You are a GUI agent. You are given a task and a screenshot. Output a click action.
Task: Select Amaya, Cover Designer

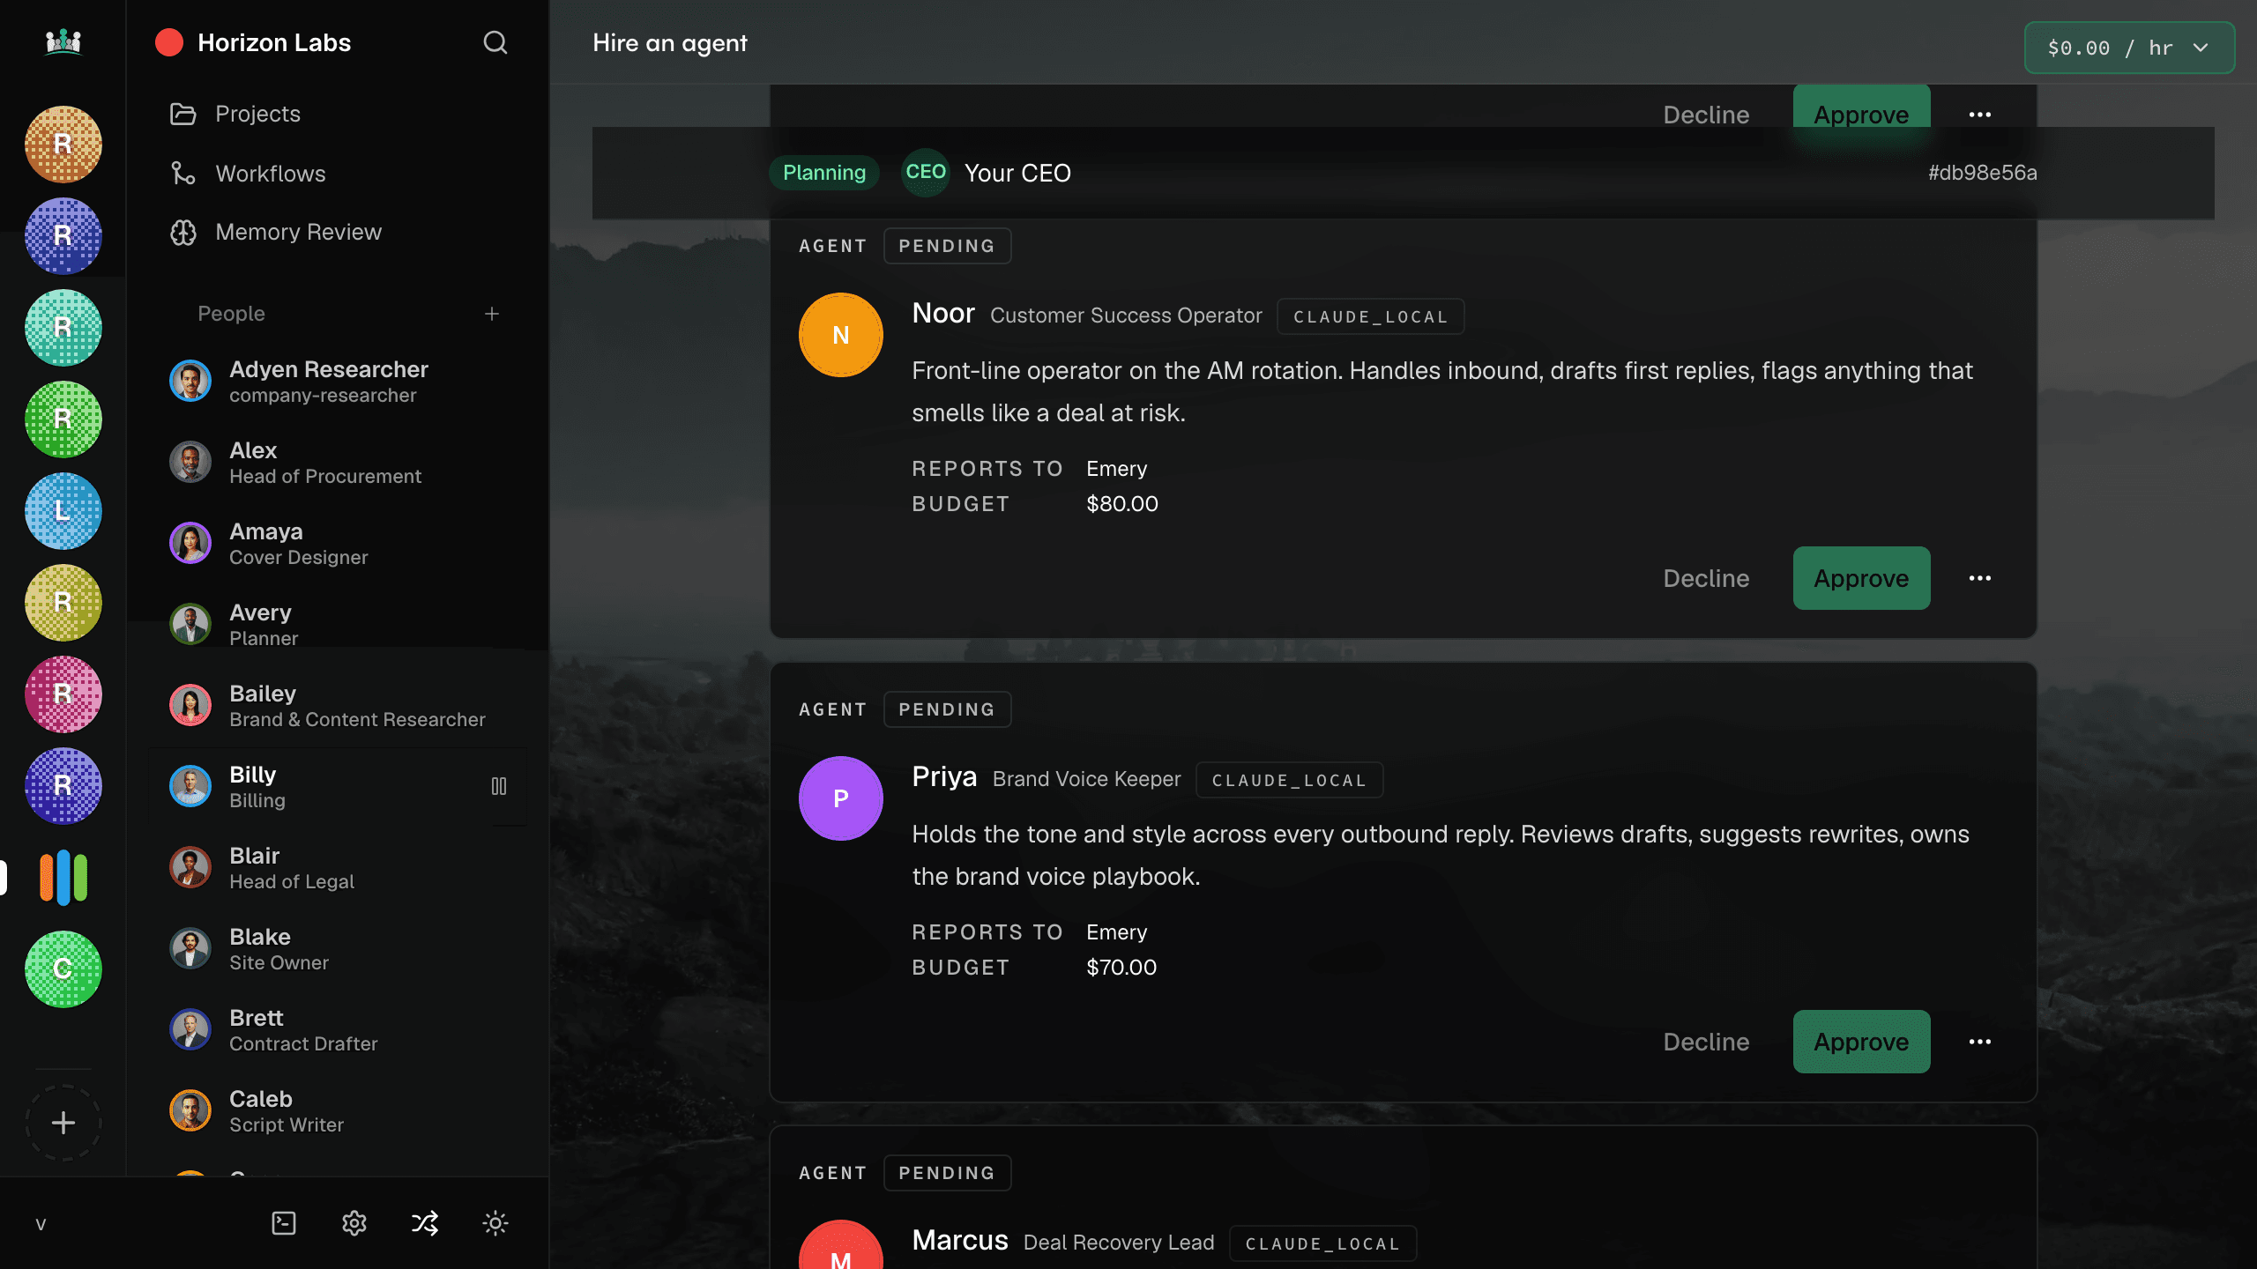(x=337, y=543)
